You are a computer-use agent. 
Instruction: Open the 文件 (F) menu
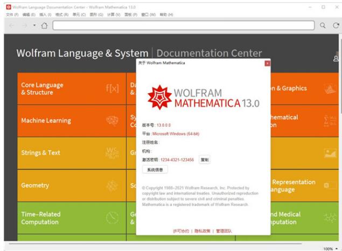click(x=12, y=15)
